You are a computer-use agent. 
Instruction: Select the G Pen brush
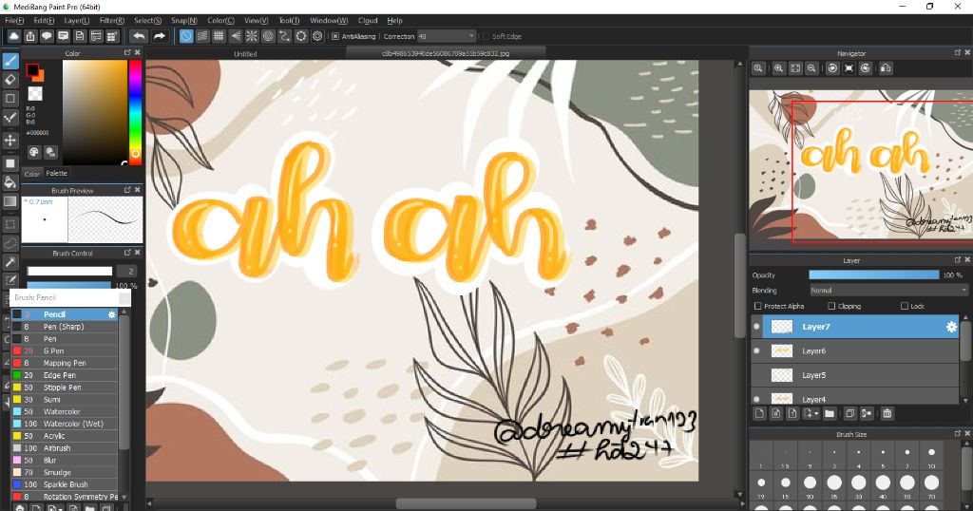[65, 351]
